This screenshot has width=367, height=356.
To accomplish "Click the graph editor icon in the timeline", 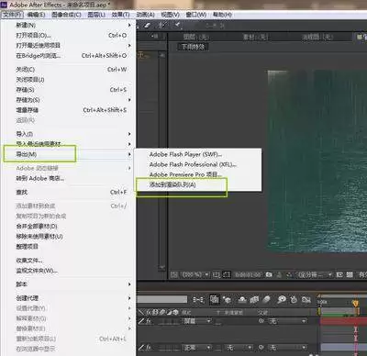I will click(306, 299).
